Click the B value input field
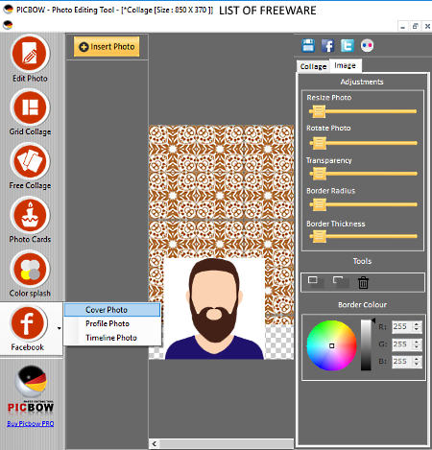The image size is (432, 450). click(402, 362)
